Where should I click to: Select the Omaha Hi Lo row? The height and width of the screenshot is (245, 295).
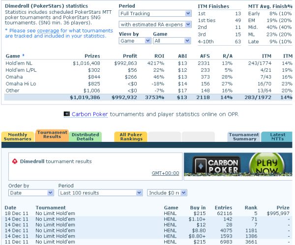148,84
